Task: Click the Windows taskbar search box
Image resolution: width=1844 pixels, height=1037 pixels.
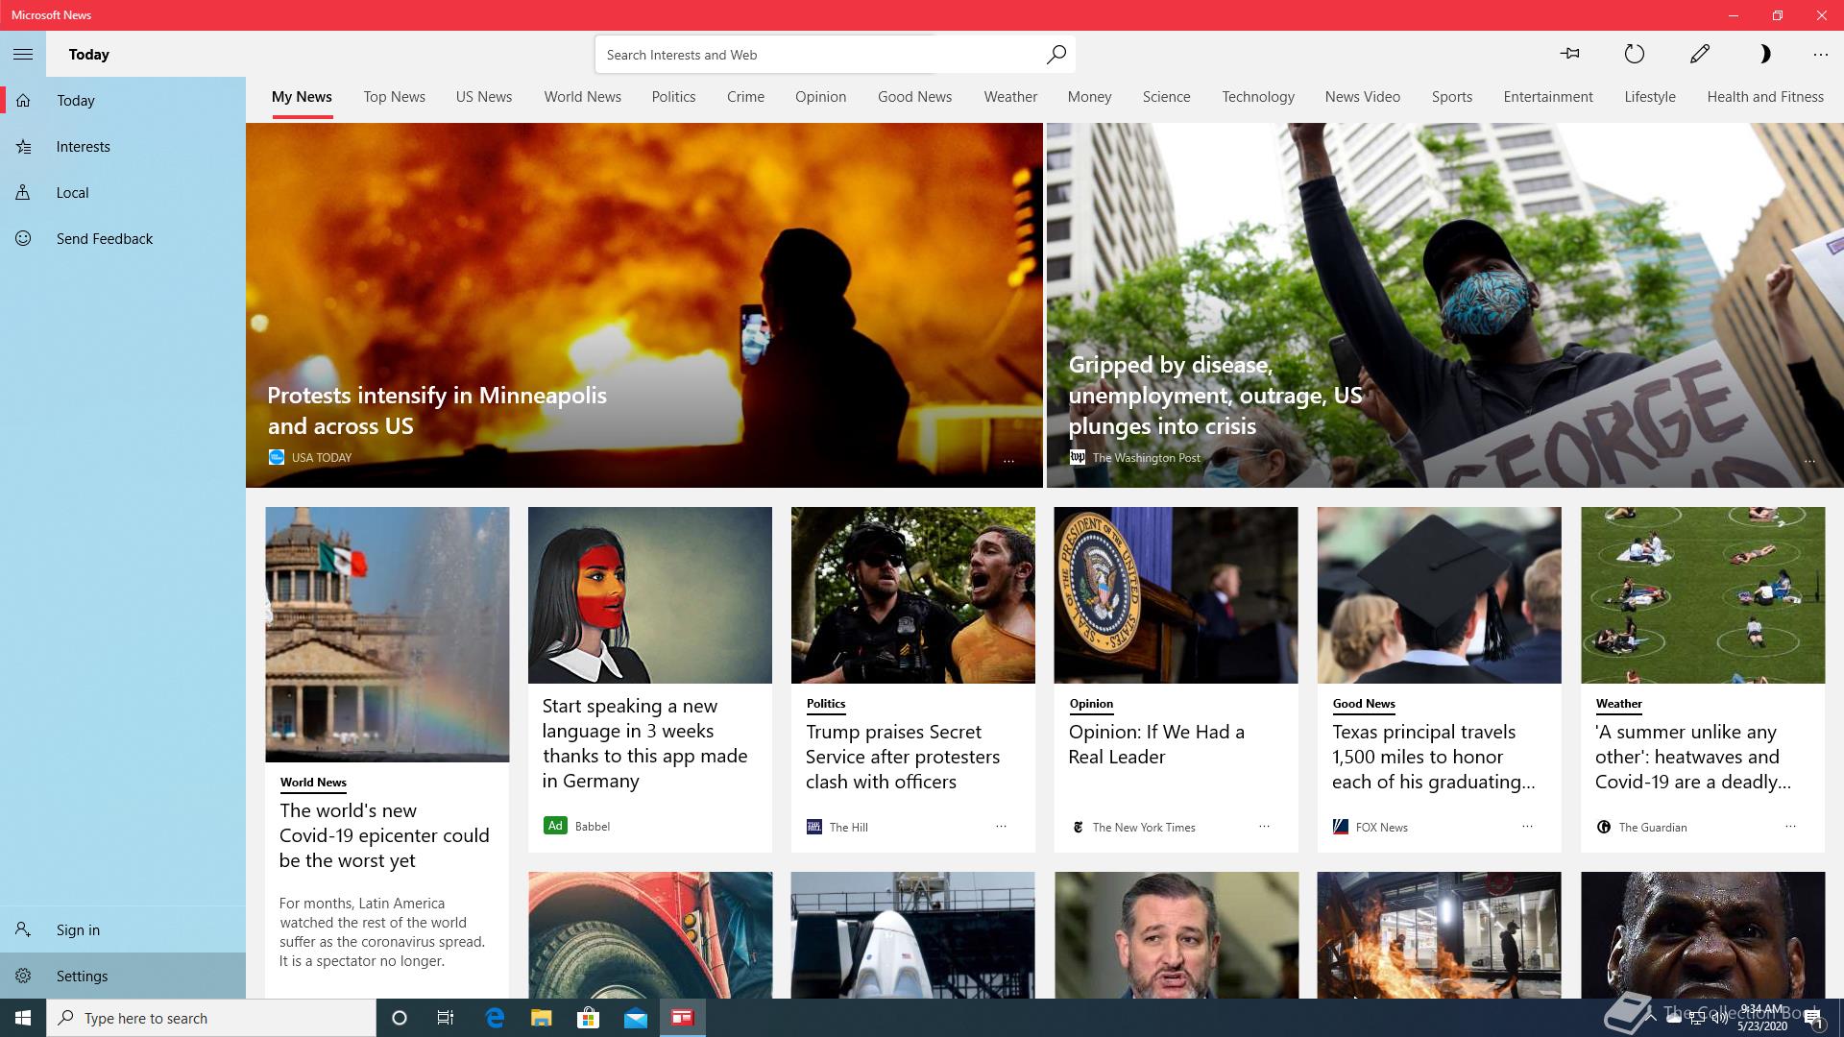Action: (211, 1018)
